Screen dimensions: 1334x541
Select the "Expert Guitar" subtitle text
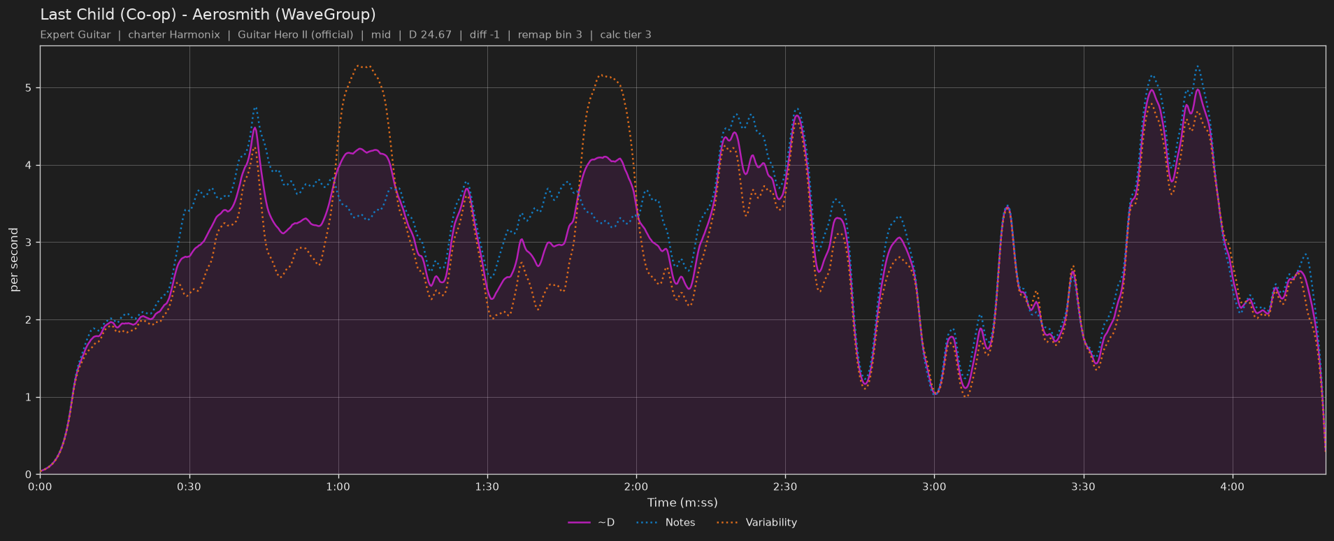pos(76,35)
